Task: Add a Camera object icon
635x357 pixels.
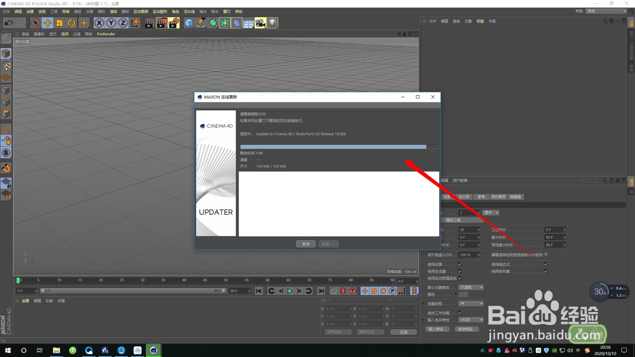Action: point(260,23)
